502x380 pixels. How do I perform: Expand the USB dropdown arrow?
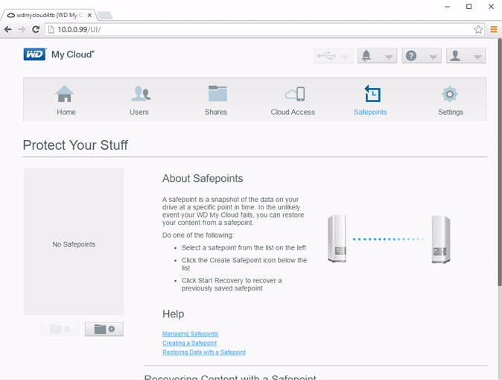(x=345, y=57)
